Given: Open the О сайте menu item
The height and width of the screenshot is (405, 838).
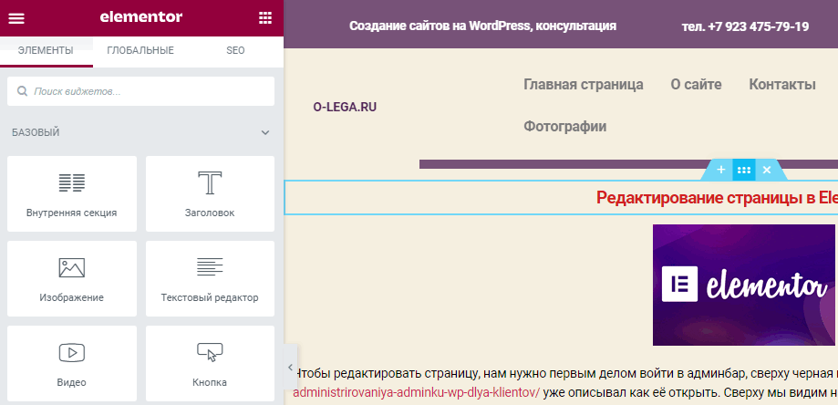Looking at the screenshot, I should pos(696,85).
